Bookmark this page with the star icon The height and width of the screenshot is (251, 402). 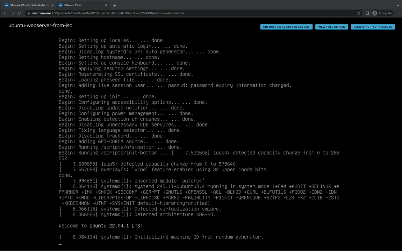click(x=358, y=13)
